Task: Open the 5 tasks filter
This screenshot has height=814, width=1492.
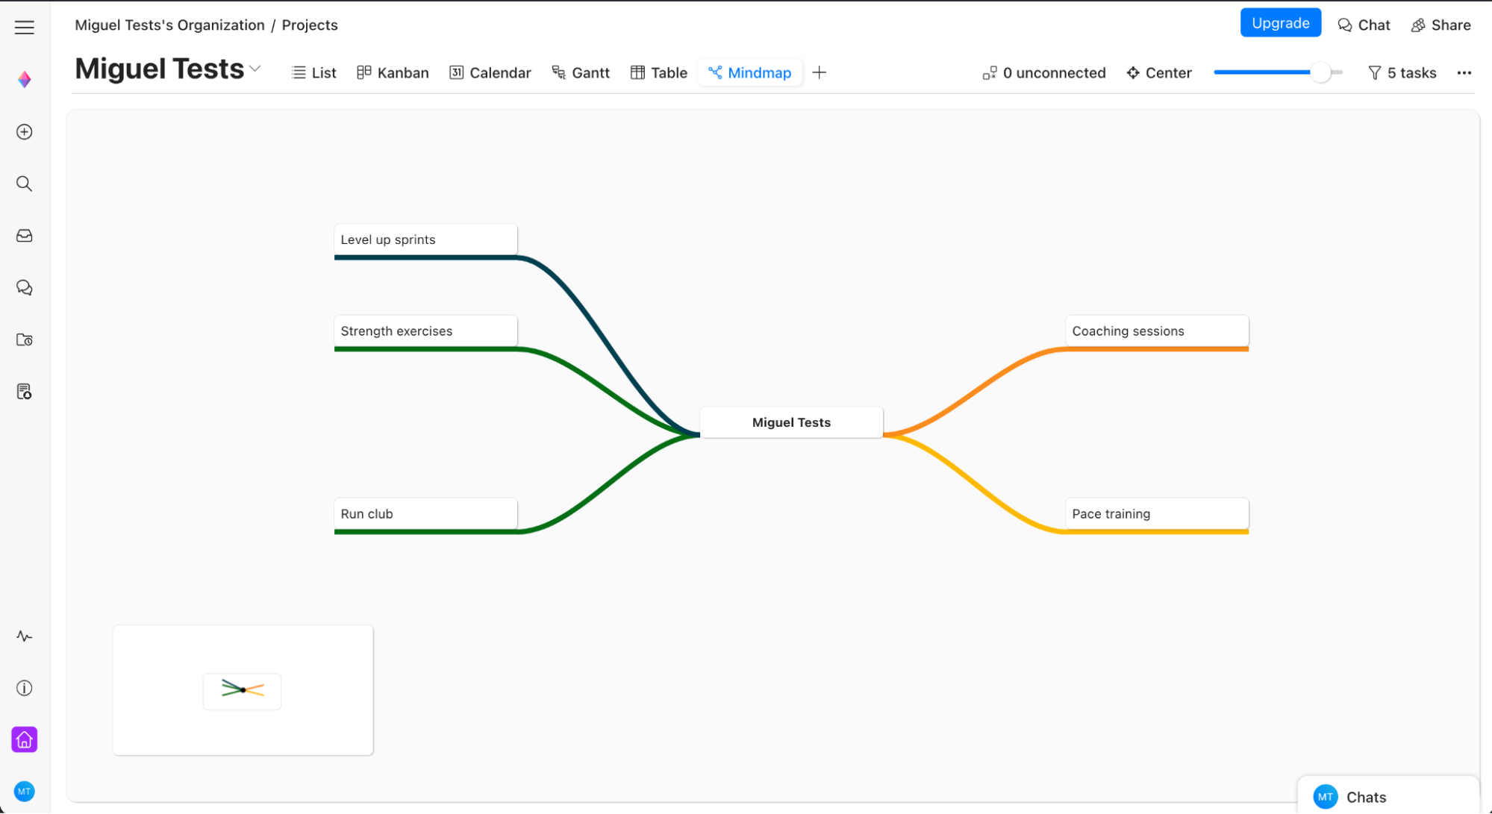Action: coord(1402,72)
